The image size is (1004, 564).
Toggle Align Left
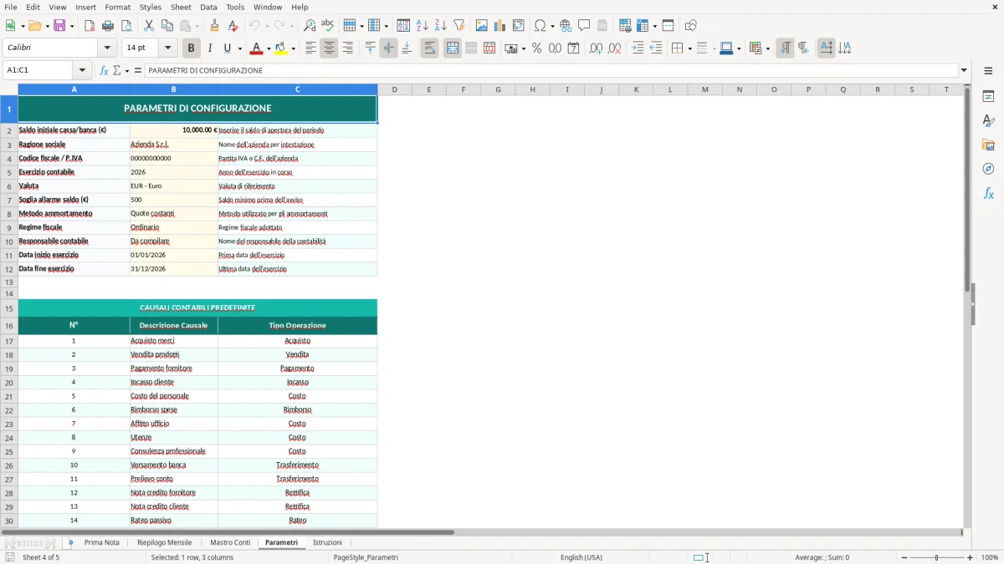[x=310, y=48]
